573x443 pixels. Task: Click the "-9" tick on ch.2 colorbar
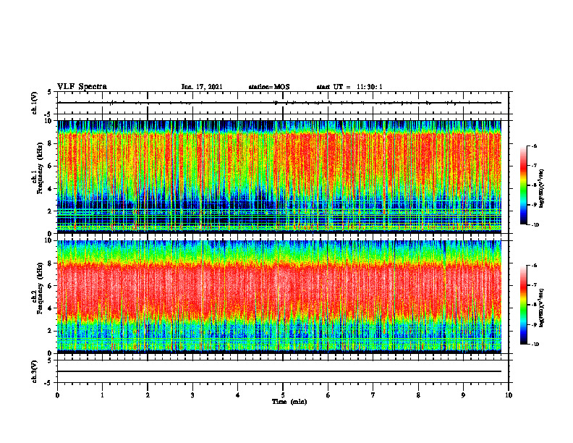click(534, 324)
